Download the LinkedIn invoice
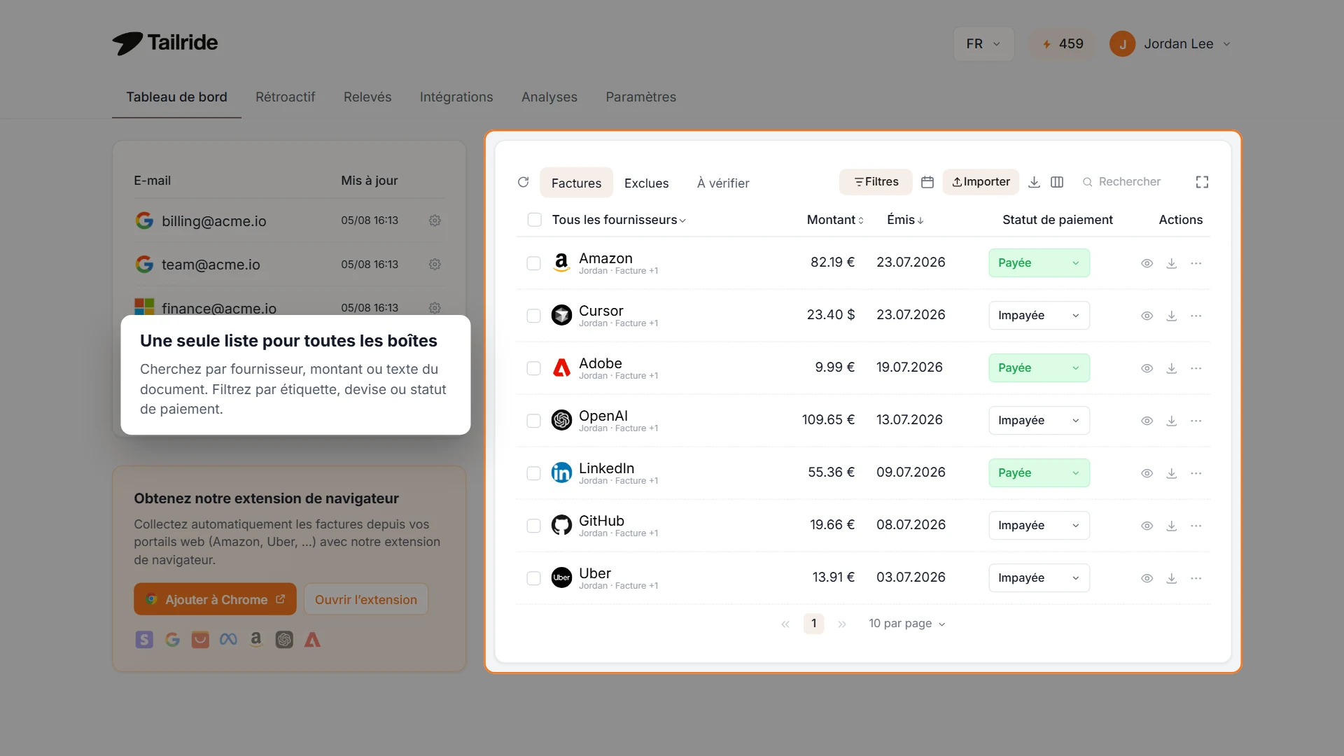1344x756 pixels. tap(1171, 473)
